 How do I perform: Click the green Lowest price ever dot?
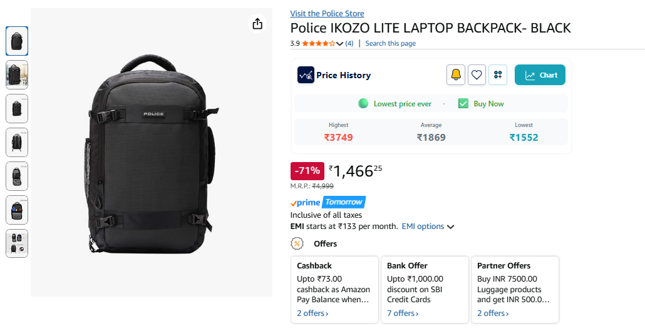point(363,104)
